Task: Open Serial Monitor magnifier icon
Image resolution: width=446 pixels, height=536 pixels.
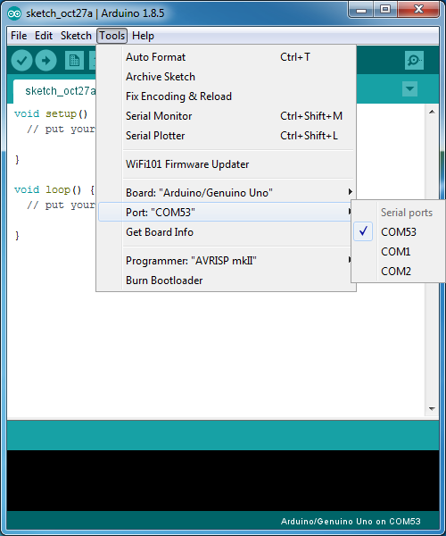Action: click(x=414, y=61)
